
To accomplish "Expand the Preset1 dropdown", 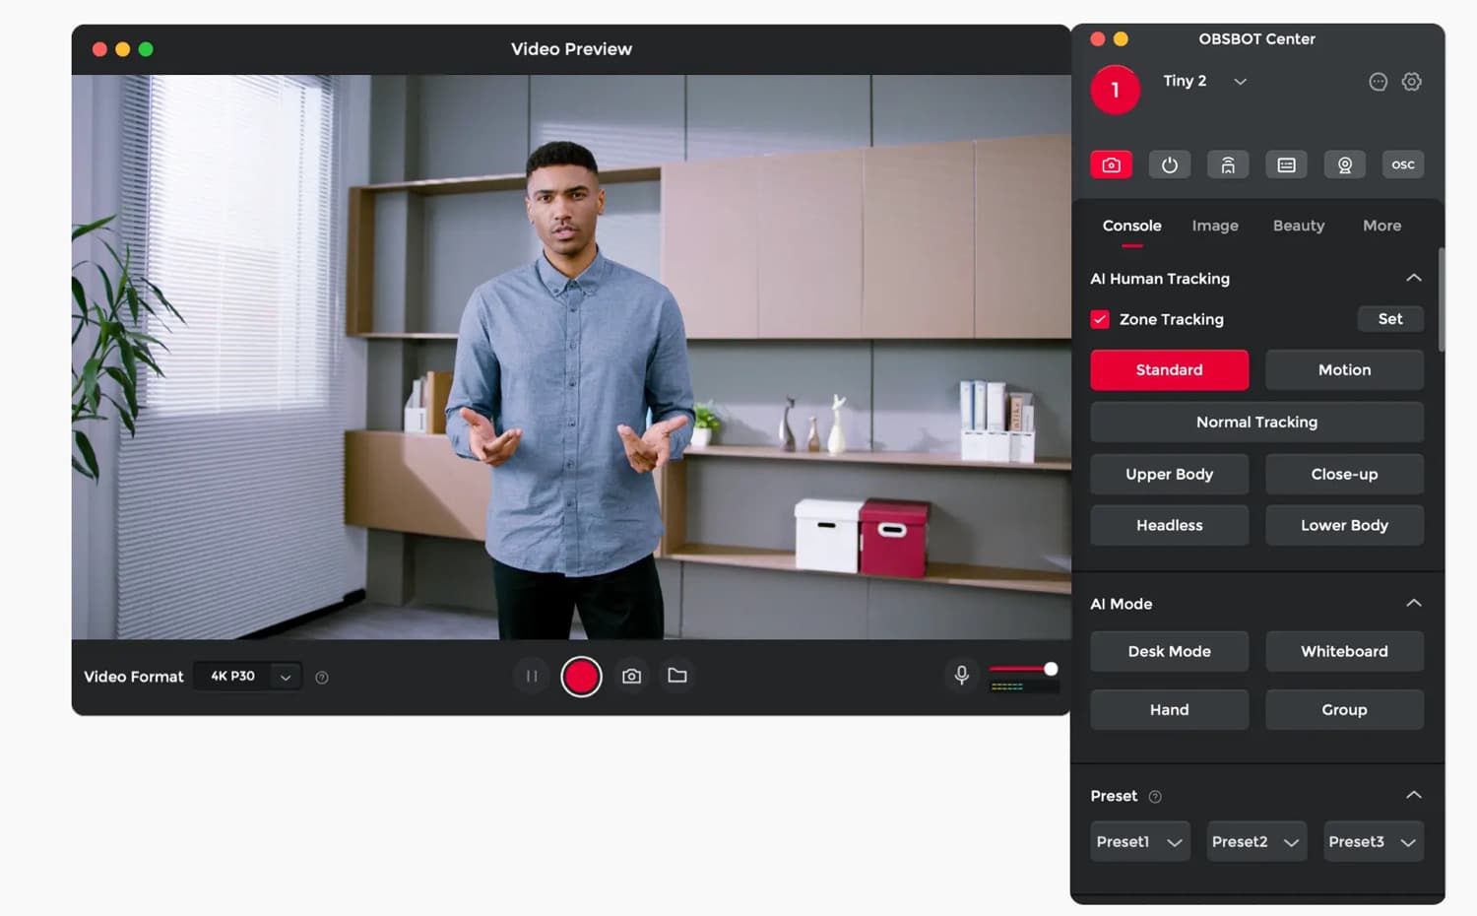I will 1140,842.
